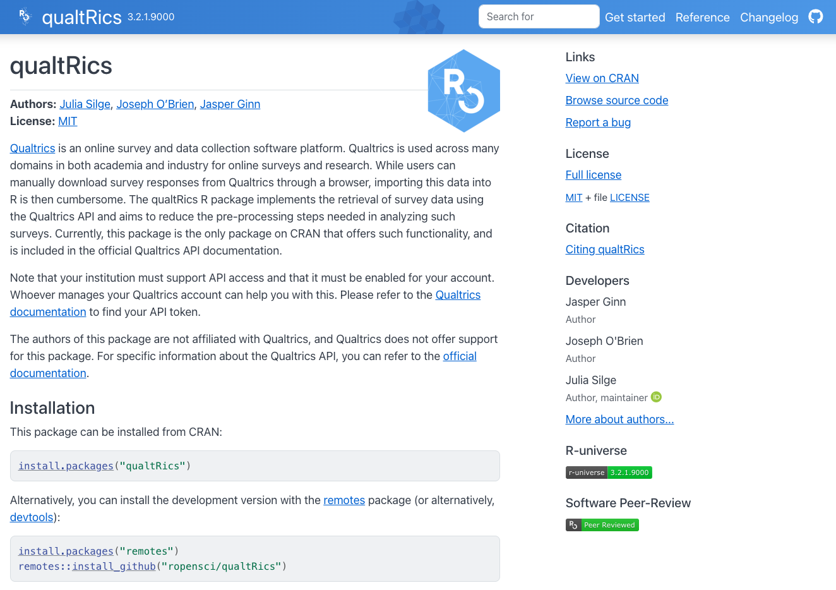Click the qualtRics hexagon logo image

463,91
